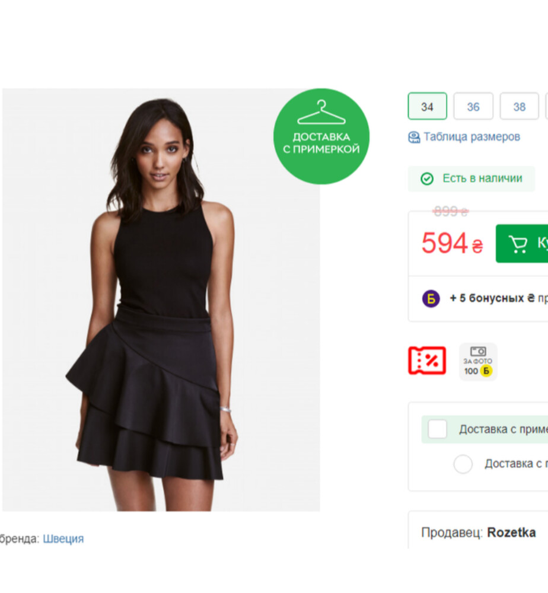Choose size 36
Viewport: 548px width, 593px height.
tap(473, 107)
